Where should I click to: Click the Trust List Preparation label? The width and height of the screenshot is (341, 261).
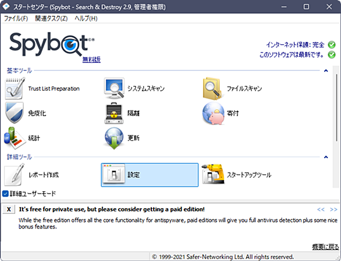pos(54,89)
